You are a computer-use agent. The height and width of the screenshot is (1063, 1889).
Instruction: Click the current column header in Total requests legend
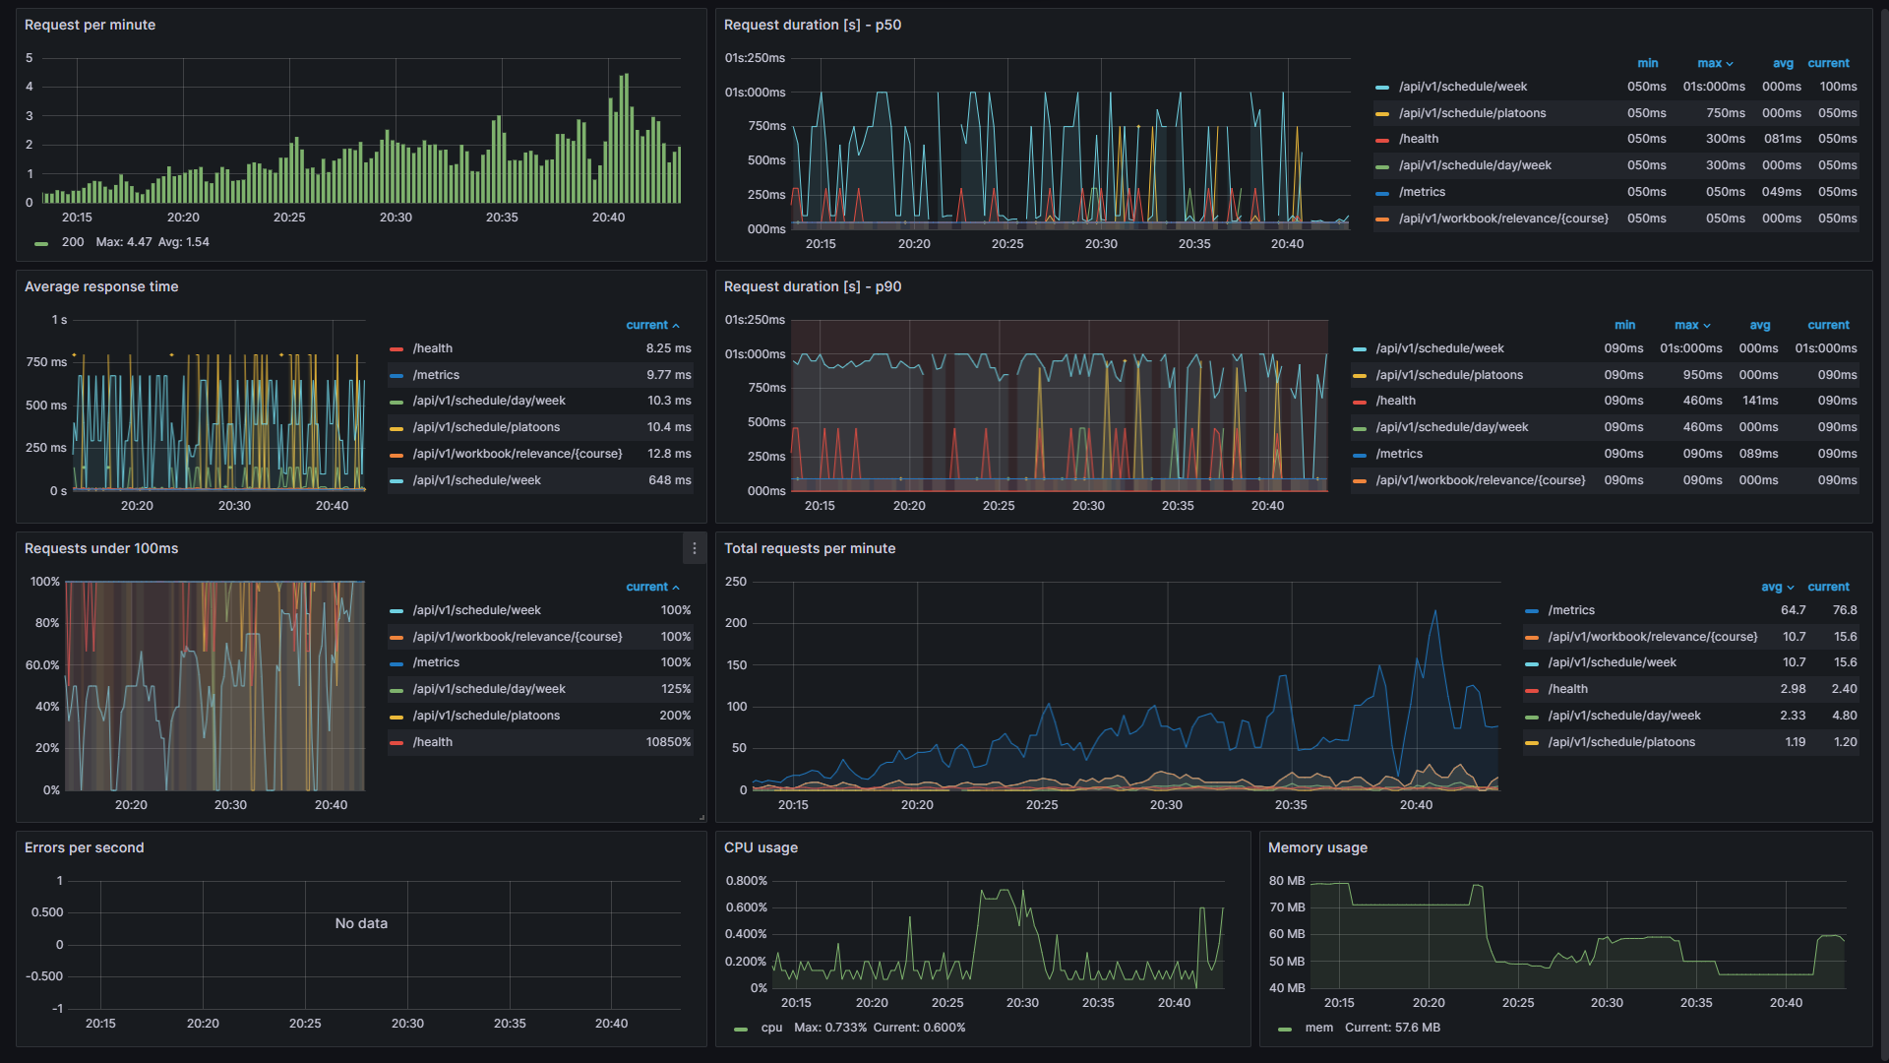click(1828, 588)
